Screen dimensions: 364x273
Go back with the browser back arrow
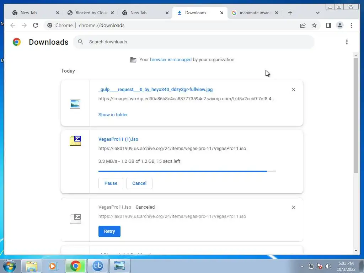[x=13, y=25]
